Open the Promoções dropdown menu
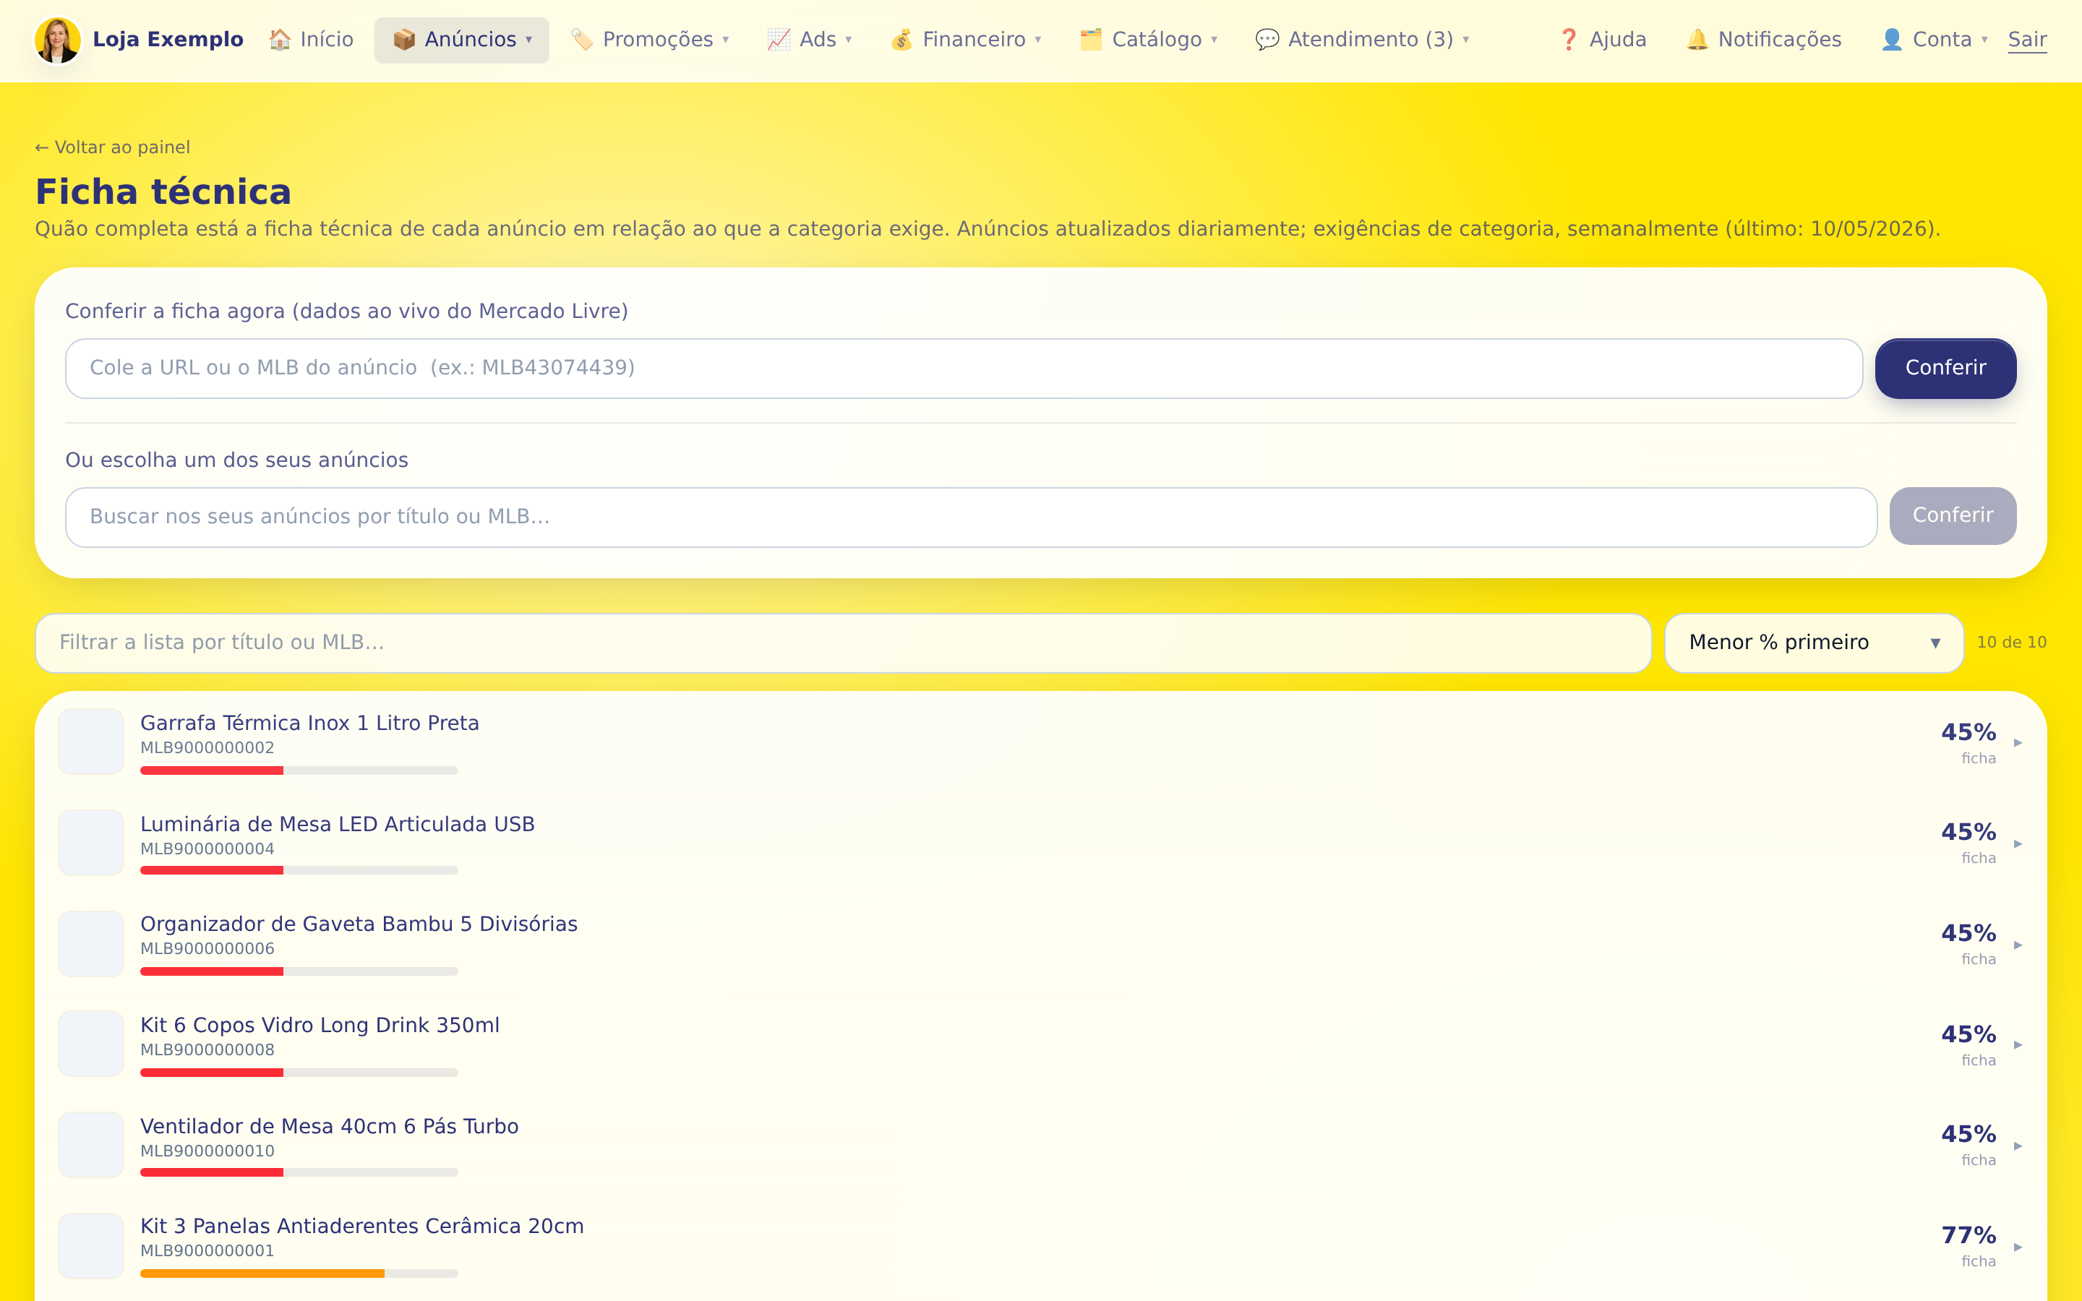Screen dimensions: 2082x1301 click(651, 40)
